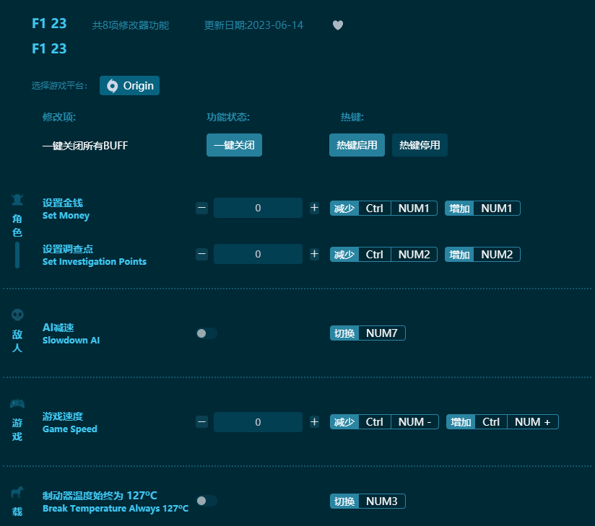
Task: Click the 角色 character category icon
Action: [17, 199]
